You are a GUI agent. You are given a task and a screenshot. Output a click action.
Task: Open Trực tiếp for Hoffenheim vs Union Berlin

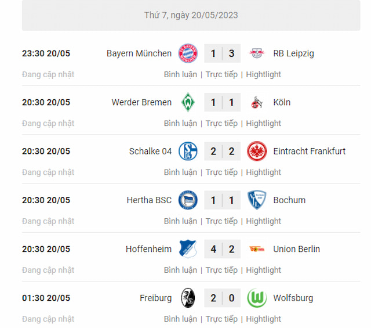coord(221,270)
